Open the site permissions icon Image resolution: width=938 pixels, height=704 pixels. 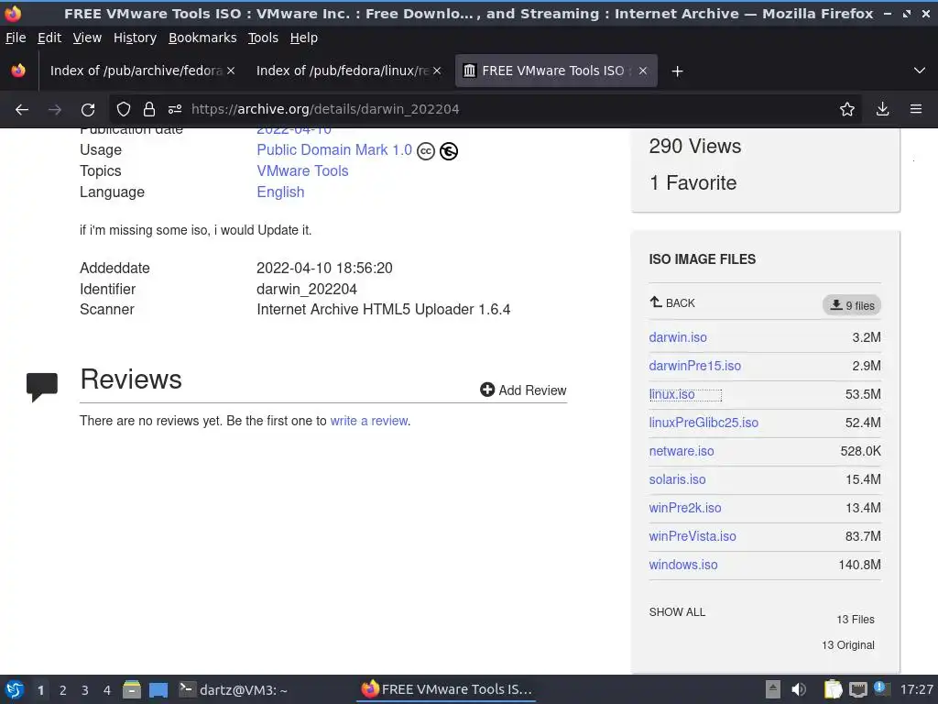pyautogui.click(x=175, y=109)
